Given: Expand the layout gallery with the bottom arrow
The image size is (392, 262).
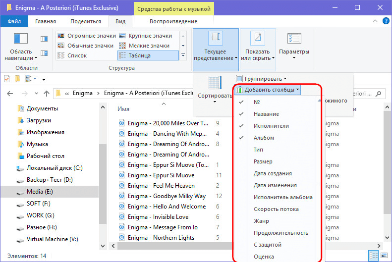Looking at the screenshot, I should coord(183,55).
